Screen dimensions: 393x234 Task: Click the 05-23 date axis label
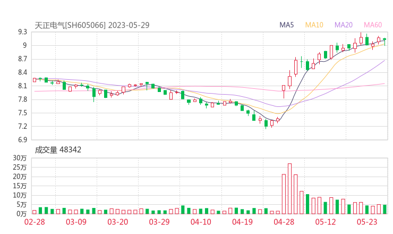367,222
